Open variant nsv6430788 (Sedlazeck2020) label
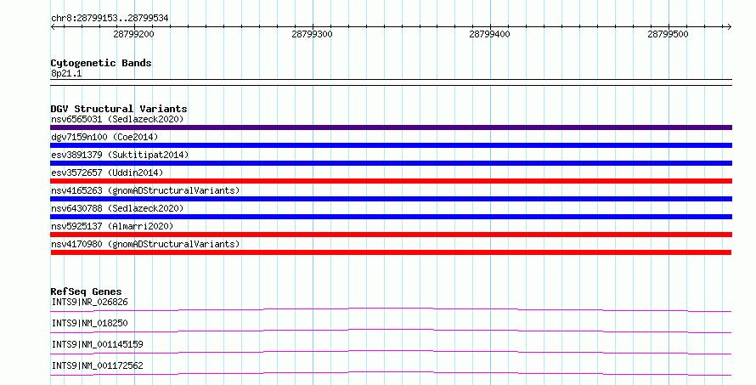The height and width of the screenshot is (385, 756). pyautogui.click(x=117, y=208)
